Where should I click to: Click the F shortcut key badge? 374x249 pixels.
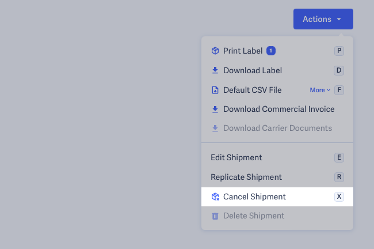point(339,90)
